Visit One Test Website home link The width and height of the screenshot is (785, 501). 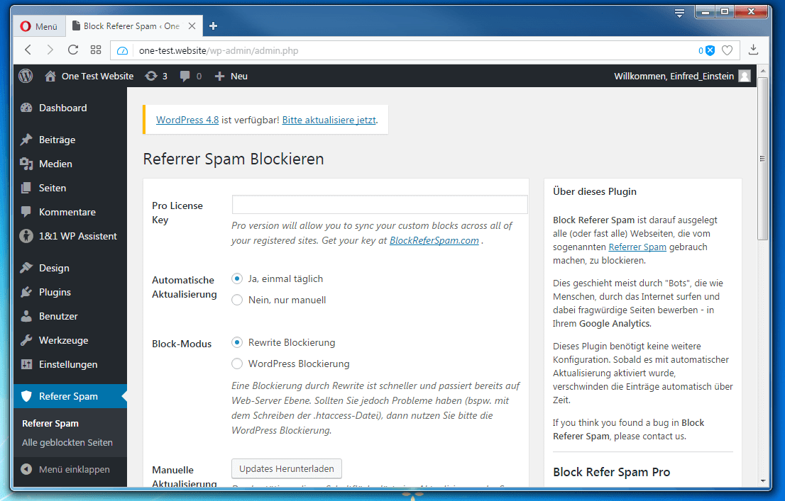(x=89, y=76)
